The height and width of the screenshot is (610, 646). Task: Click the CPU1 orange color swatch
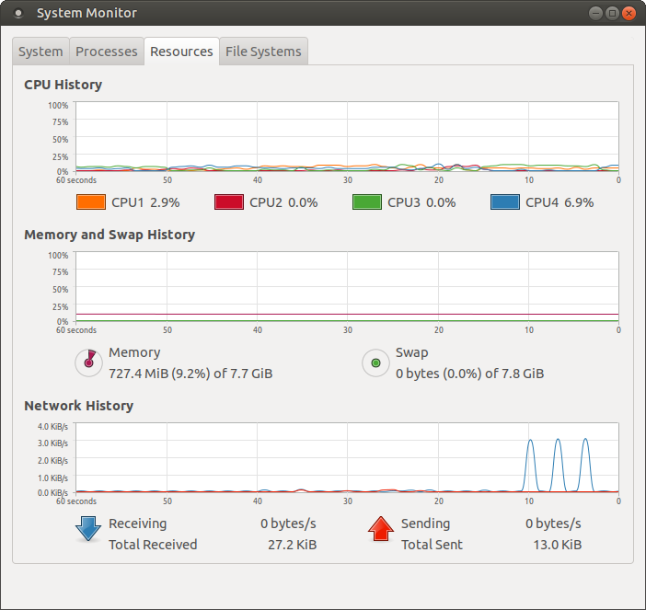pyautogui.click(x=91, y=202)
